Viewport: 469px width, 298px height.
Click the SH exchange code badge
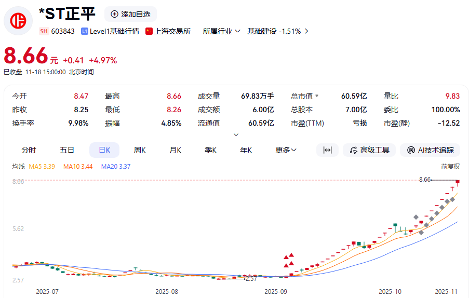coord(44,31)
